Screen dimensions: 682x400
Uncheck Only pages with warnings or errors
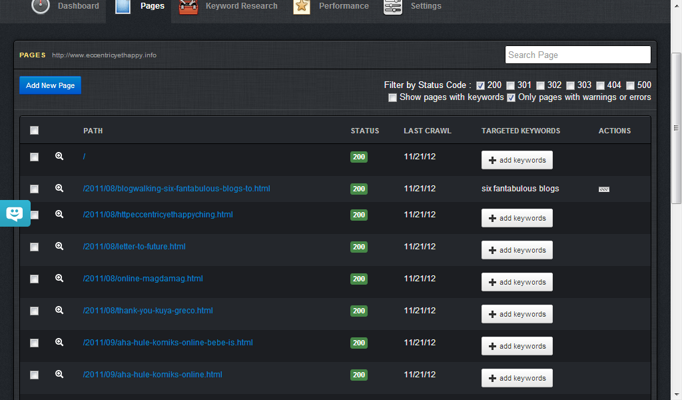pyautogui.click(x=511, y=98)
